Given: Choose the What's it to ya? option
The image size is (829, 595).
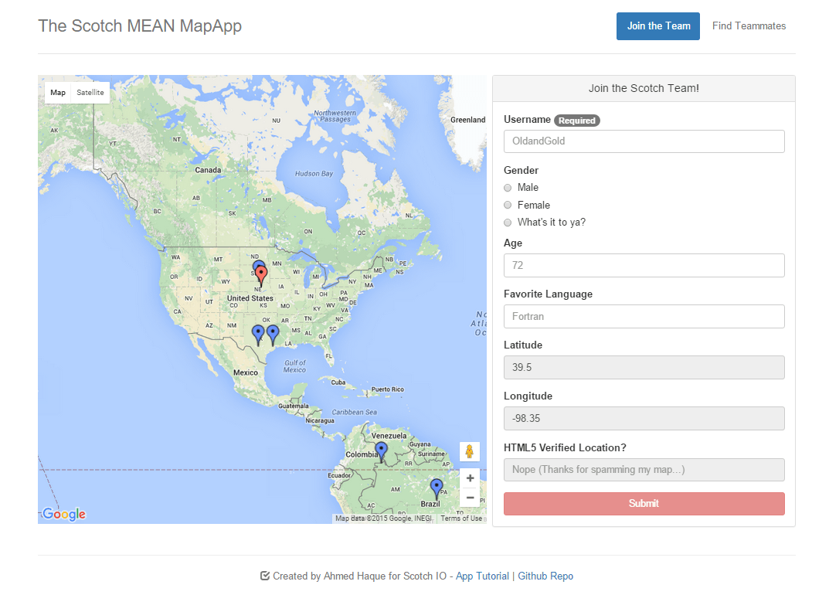Looking at the screenshot, I should 508,223.
